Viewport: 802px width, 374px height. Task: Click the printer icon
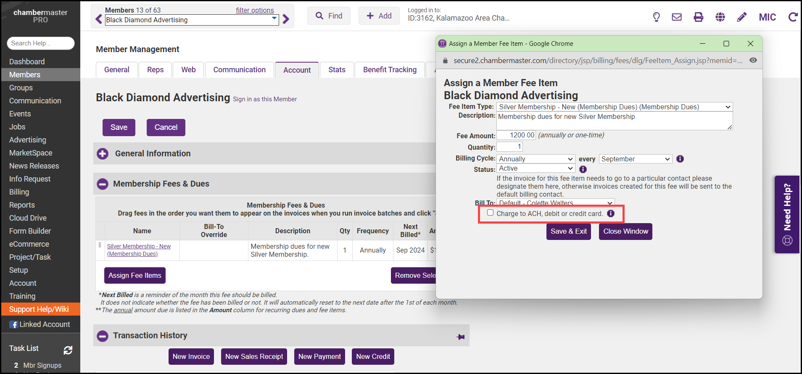click(x=698, y=17)
